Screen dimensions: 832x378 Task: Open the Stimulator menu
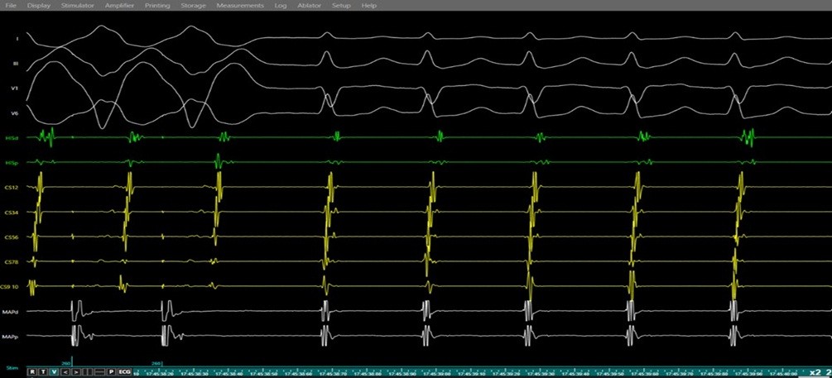[78, 6]
